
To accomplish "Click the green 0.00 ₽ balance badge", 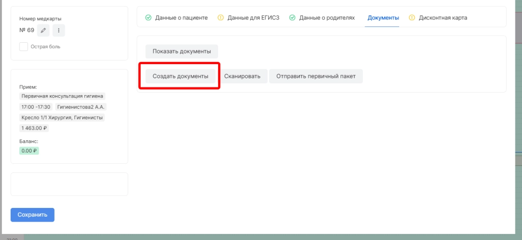I will [x=30, y=151].
